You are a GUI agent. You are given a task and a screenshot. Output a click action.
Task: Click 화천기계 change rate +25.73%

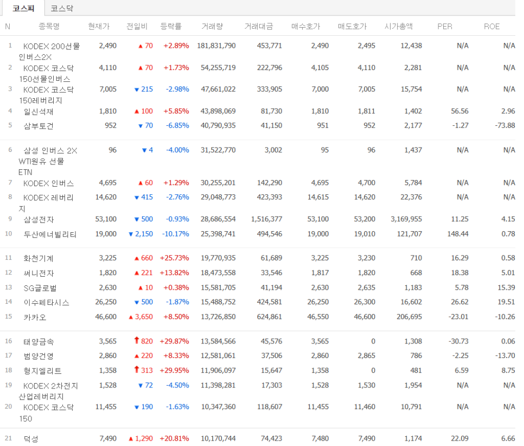point(175,258)
